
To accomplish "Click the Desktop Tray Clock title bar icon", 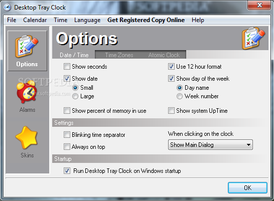I will click(x=8, y=8).
